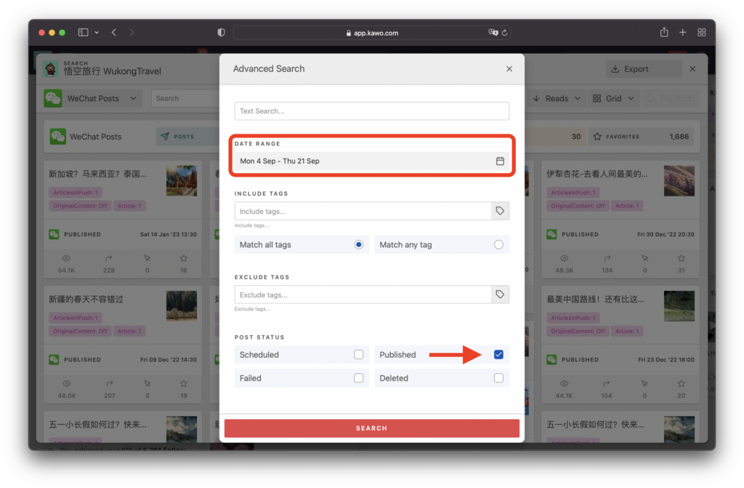Go back with the Safari back arrow
Screen dimensions: 744x488
coord(114,32)
